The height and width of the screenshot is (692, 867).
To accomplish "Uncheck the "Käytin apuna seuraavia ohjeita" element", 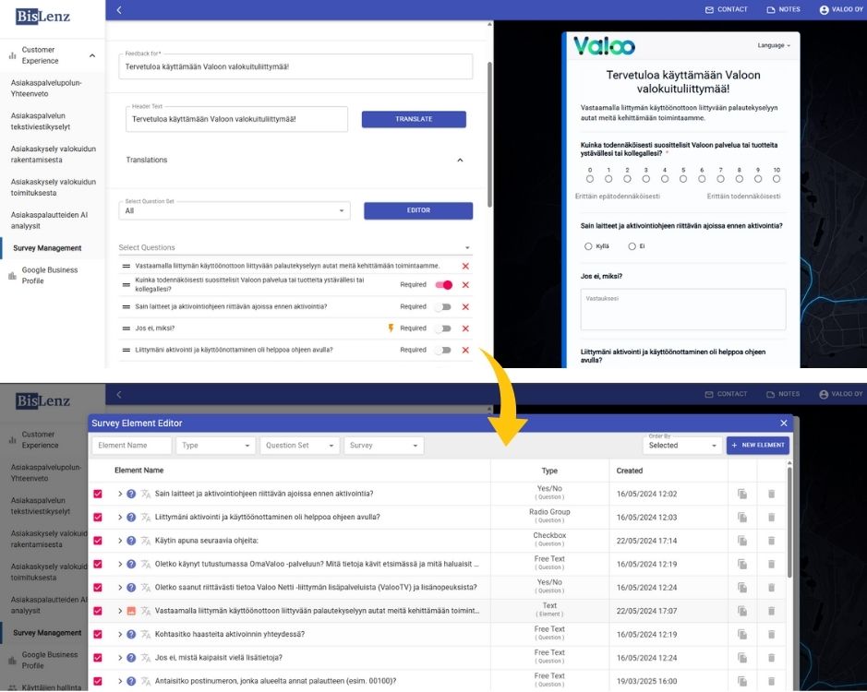I will pyautogui.click(x=98, y=541).
